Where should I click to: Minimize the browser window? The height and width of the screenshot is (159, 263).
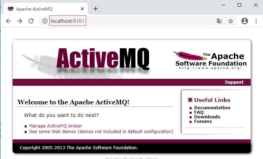click(x=223, y=5)
